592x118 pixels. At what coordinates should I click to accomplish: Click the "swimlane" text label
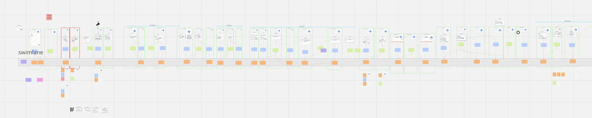[x=31, y=52]
